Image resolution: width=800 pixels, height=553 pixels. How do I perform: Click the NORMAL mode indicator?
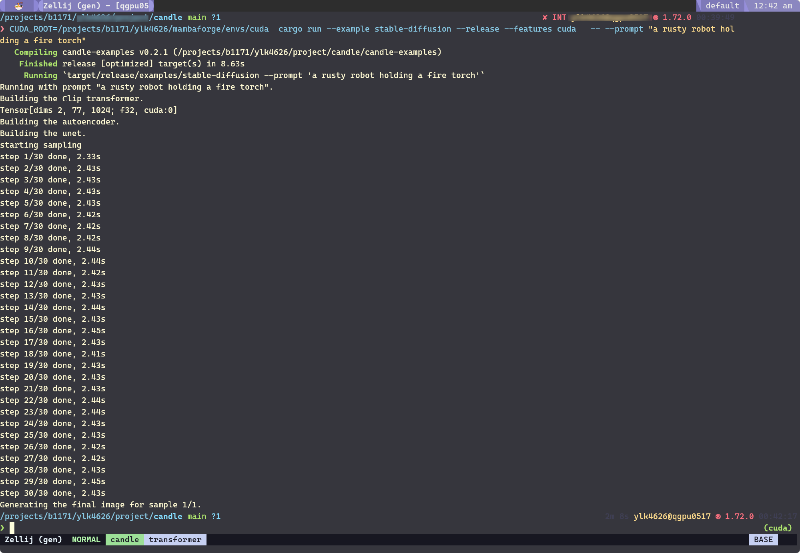[86, 539]
